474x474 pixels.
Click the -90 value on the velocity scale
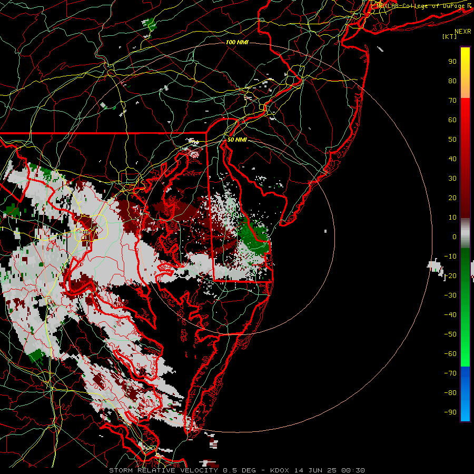click(x=450, y=412)
